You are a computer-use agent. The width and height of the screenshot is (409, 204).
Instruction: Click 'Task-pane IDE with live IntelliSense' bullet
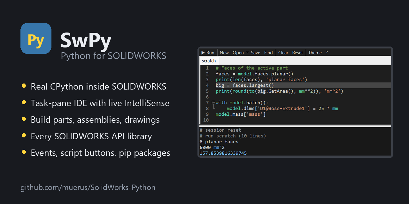pyautogui.click(x=100, y=103)
